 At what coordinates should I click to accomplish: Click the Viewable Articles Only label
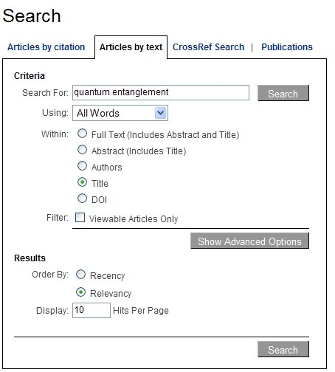(134, 218)
